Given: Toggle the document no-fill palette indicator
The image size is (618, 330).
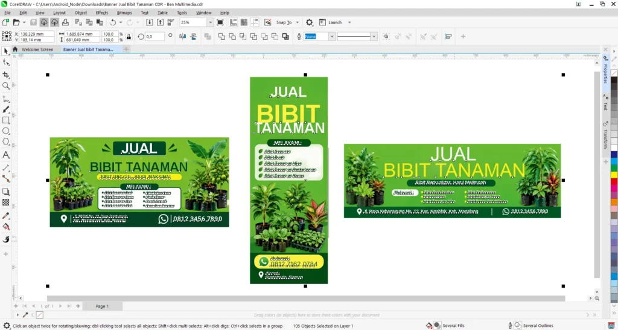Looking at the screenshot, I should coord(39,315).
